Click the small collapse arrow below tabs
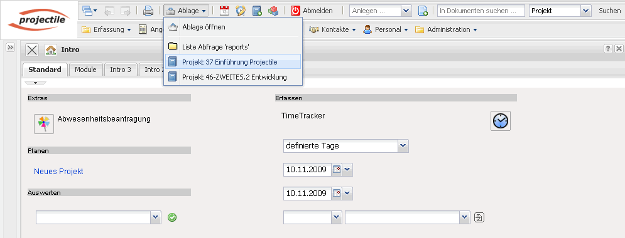The image size is (625, 238). pos(35,83)
